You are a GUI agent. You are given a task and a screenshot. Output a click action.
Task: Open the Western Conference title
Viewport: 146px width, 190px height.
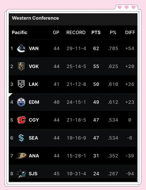point(35,18)
